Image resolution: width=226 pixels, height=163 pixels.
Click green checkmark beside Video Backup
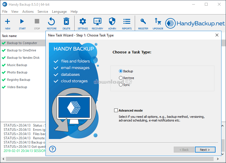[4, 87]
